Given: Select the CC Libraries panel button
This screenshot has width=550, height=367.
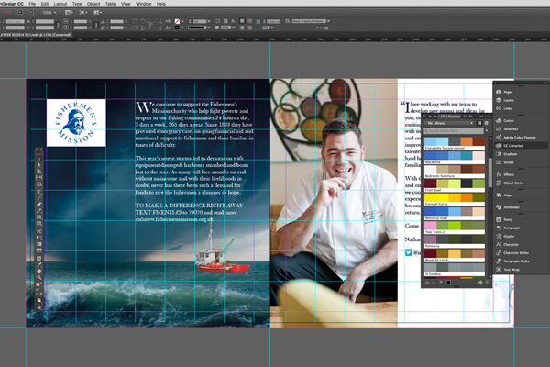Looking at the screenshot, I should pyautogui.click(x=521, y=145).
